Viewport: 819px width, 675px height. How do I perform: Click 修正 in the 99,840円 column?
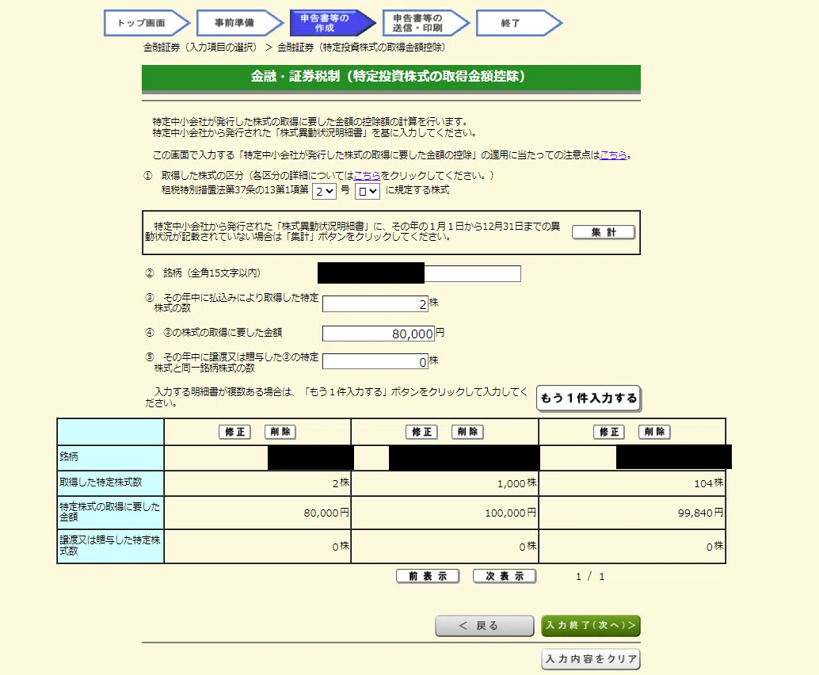(609, 432)
